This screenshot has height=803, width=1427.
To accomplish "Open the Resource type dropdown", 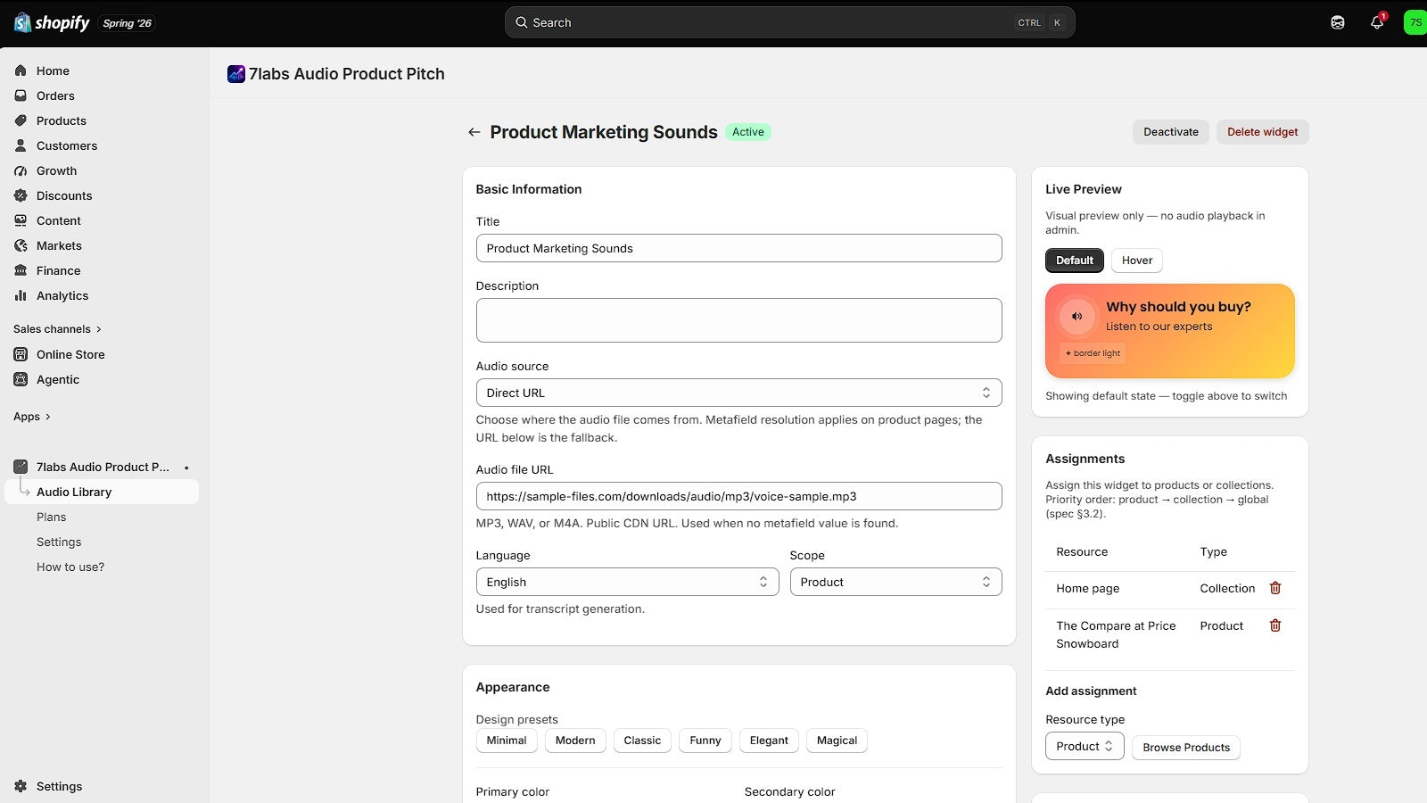I will [1085, 747].
